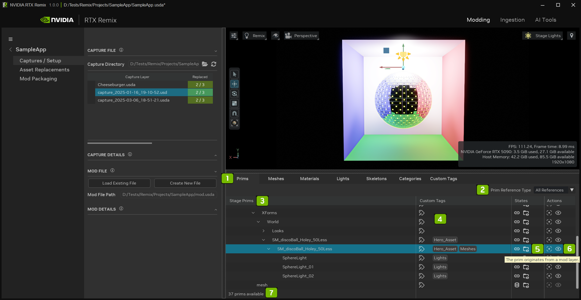
Task: Click the Create New File button
Action: coord(185,183)
